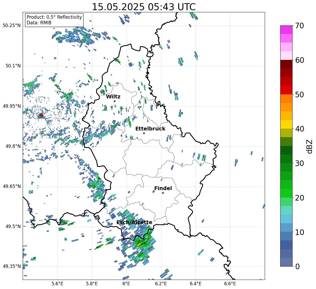Click the title 15.05.2025 05:43 UTC

point(144,7)
